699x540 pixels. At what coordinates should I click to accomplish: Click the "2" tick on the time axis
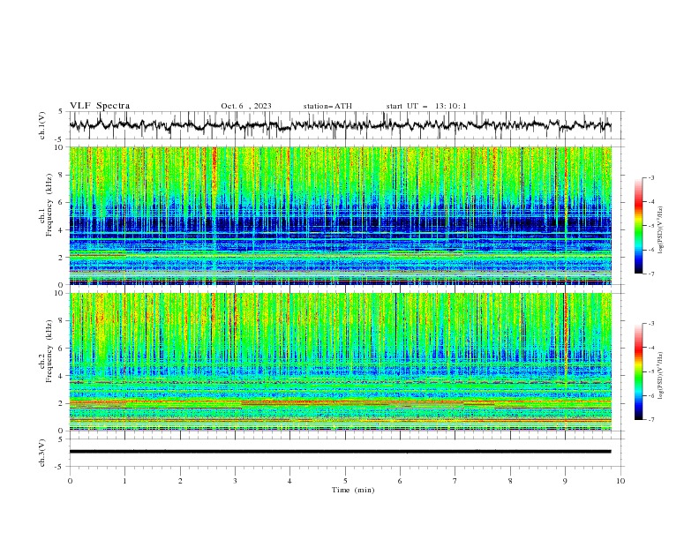point(180,481)
